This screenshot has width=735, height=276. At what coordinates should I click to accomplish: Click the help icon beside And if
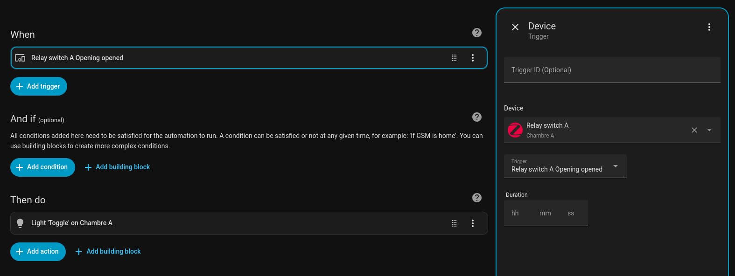[x=476, y=117]
